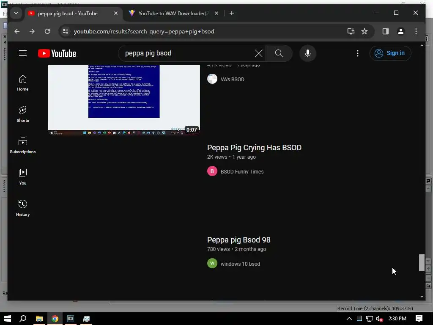Open Peppa pig Bsod 98 video
Image resolution: width=433 pixels, height=325 pixels.
(x=238, y=240)
